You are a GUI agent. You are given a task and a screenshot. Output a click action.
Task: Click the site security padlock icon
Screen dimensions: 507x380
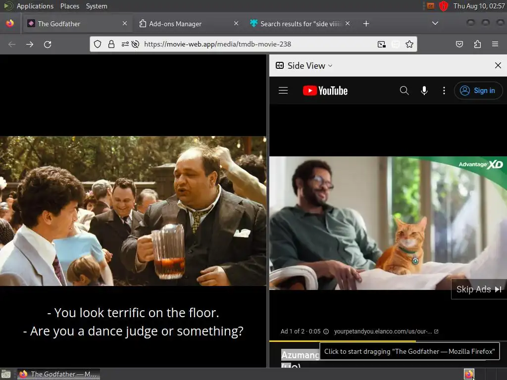111,44
